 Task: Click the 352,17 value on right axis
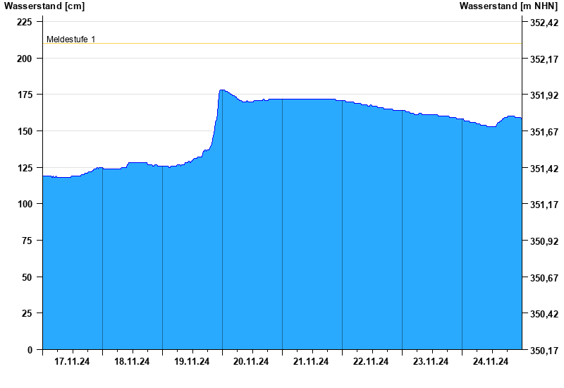pos(544,59)
